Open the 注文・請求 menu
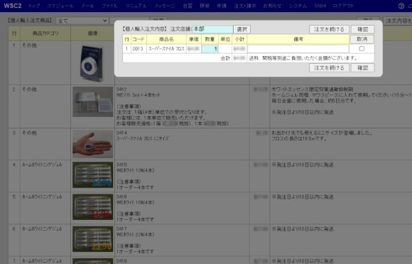This screenshot has width=412, height=264. [245, 6]
